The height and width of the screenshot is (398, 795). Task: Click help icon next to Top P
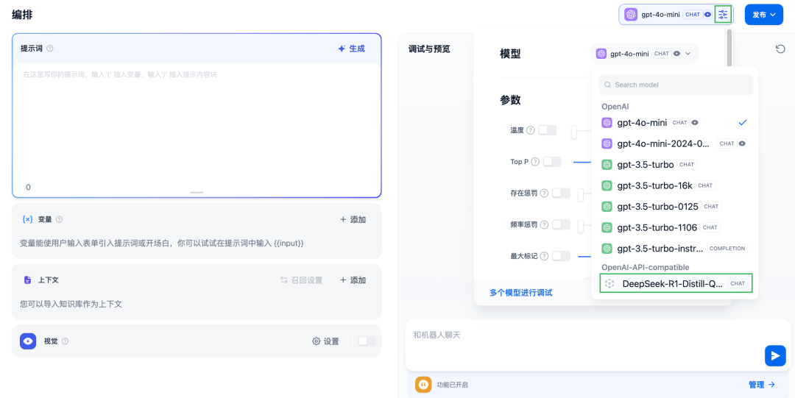tap(535, 162)
